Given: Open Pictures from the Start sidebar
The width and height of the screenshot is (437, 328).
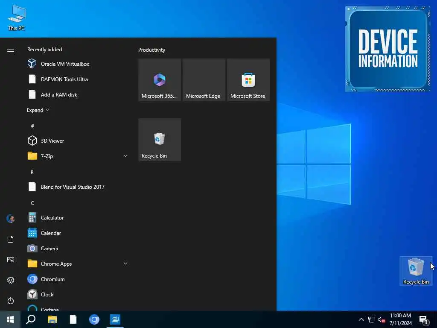Looking at the screenshot, I should pyautogui.click(x=11, y=260).
